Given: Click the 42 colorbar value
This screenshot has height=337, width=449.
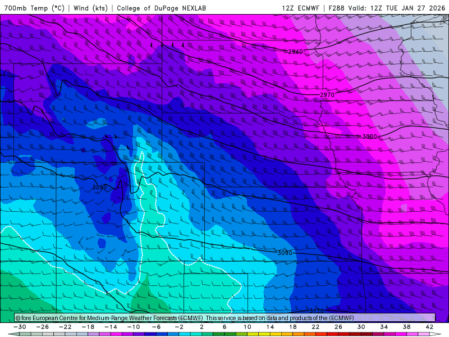Looking at the screenshot, I should coord(429,327).
